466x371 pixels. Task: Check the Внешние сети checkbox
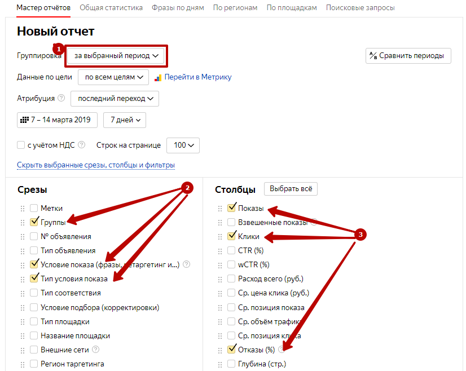click(34, 350)
